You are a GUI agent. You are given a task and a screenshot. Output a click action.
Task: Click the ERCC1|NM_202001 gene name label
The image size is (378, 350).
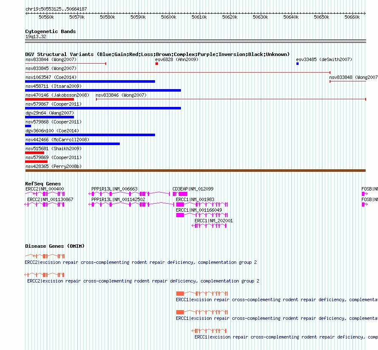pyautogui.click(x=214, y=221)
